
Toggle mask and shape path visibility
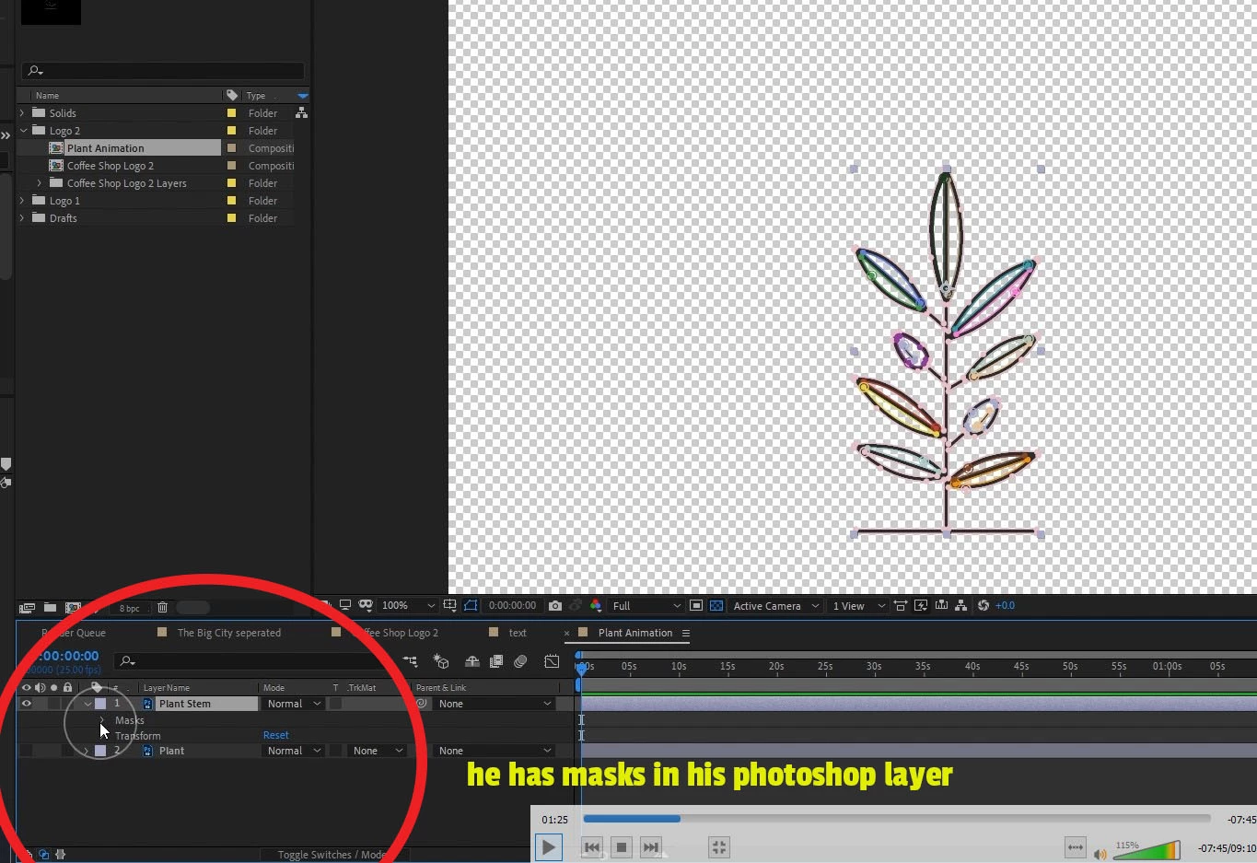pos(471,606)
